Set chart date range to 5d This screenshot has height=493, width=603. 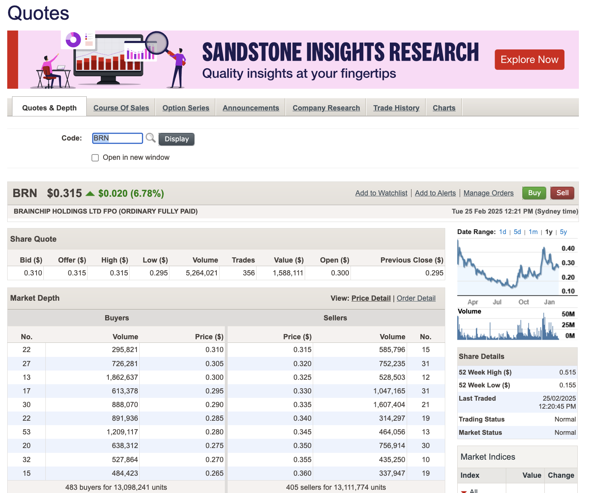pyautogui.click(x=517, y=232)
